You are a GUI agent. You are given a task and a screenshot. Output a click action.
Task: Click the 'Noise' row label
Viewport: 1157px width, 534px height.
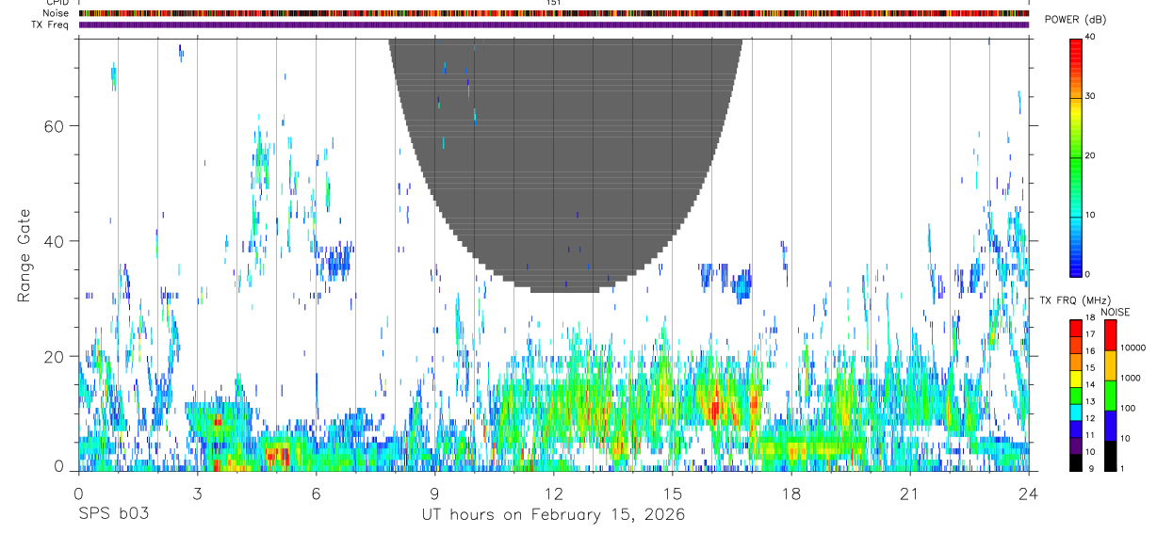[x=54, y=13]
